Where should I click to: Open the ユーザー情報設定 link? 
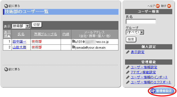click(x=144, y=67)
